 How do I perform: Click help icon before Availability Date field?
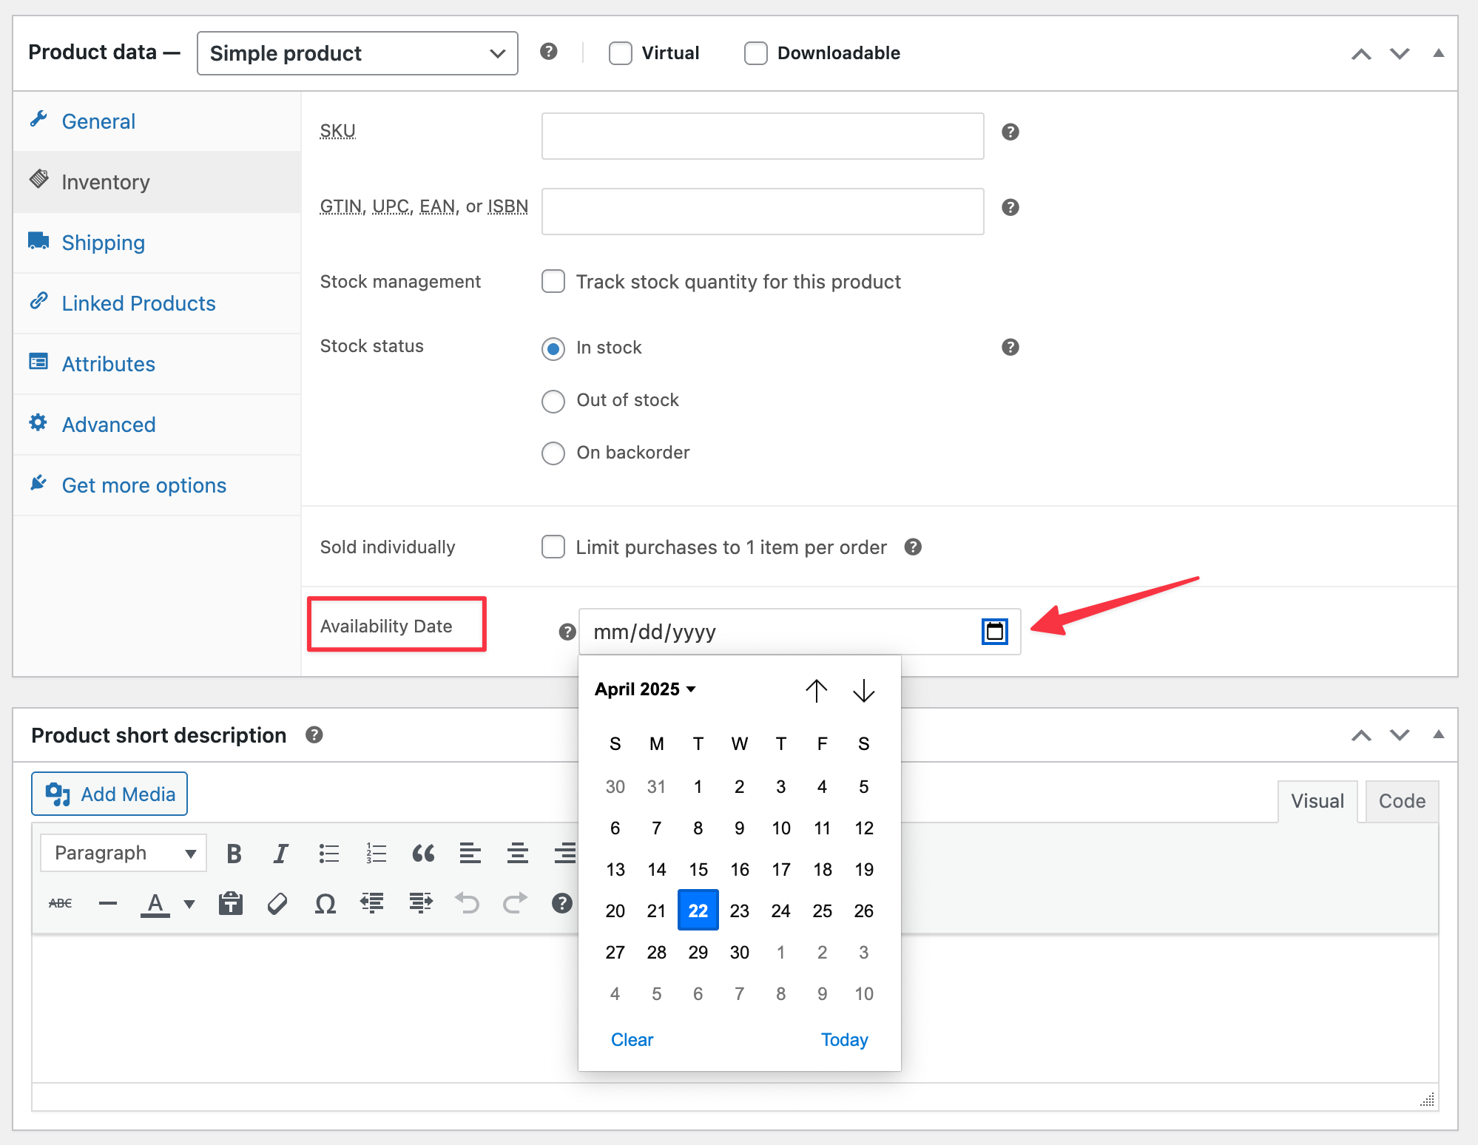click(567, 632)
